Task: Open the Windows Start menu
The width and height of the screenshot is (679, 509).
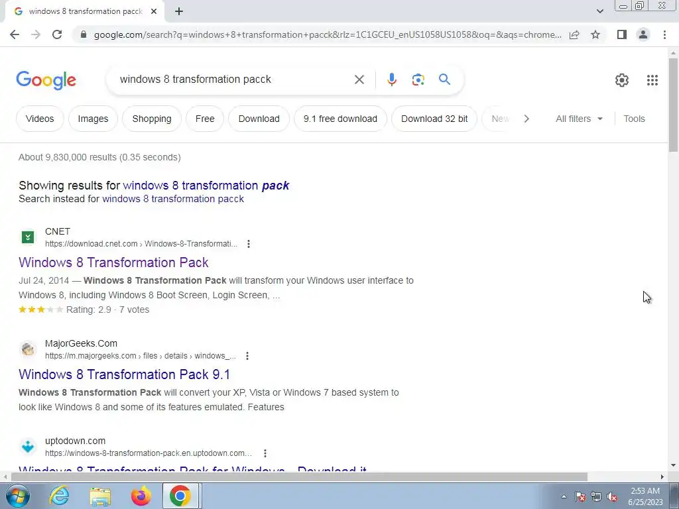Action: tap(17, 496)
